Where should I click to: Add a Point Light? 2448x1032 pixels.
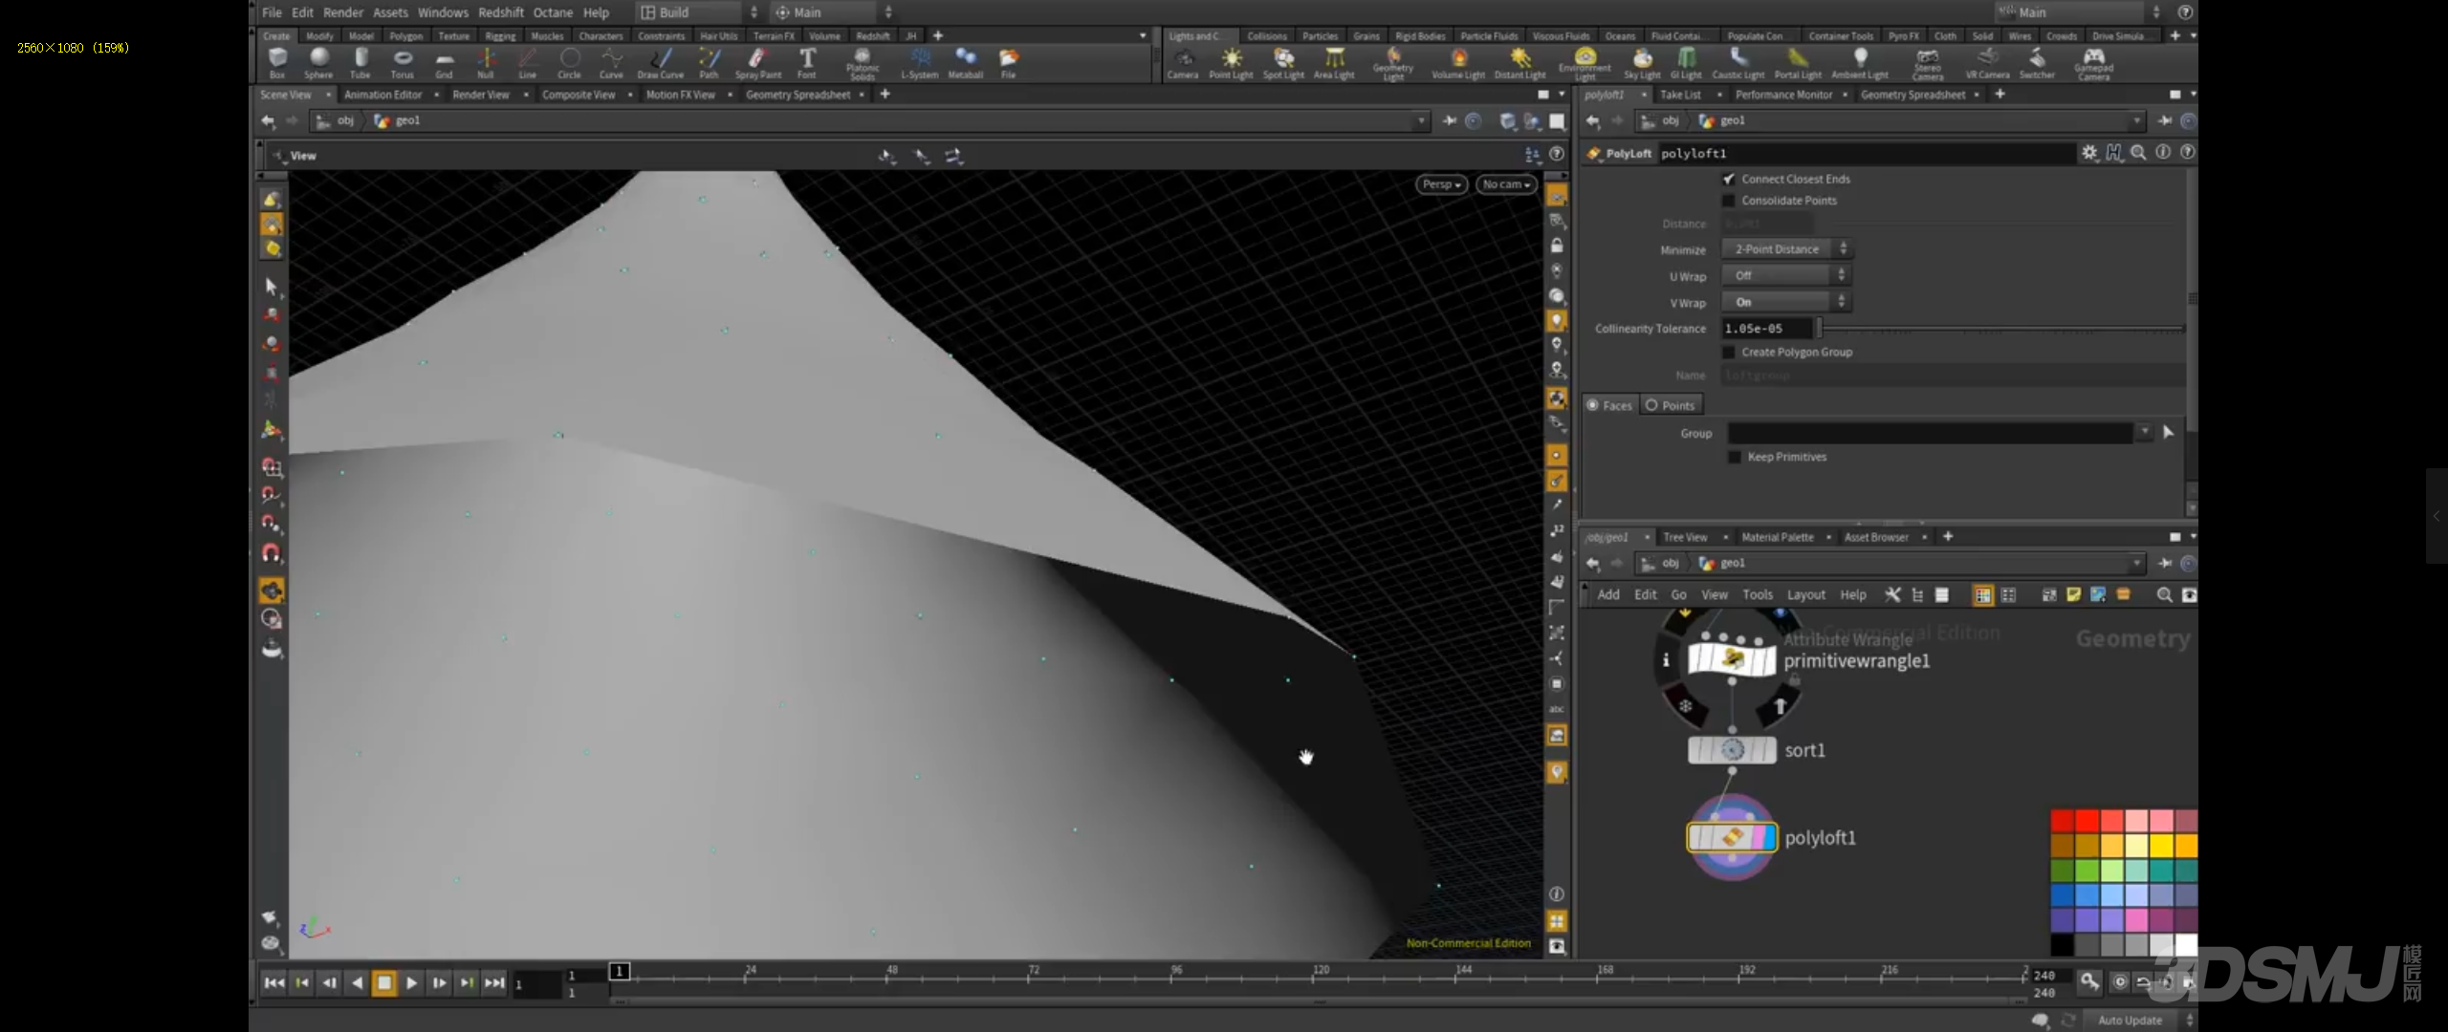pos(1231,63)
